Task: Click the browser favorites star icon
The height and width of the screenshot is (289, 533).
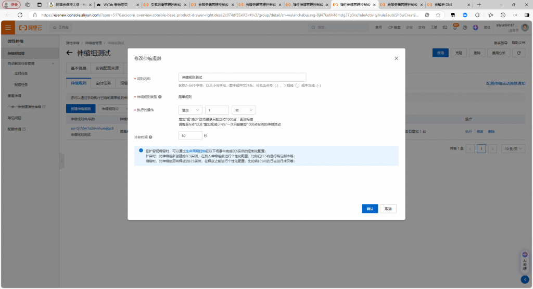Action: [438, 15]
